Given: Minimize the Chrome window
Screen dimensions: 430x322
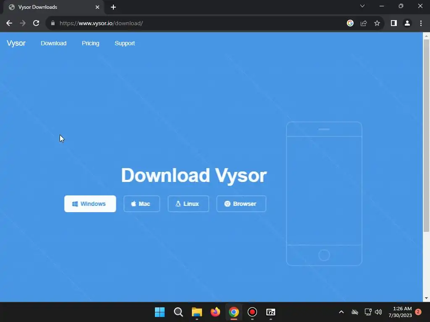Looking at the screenshot, I should coord(381,6).
